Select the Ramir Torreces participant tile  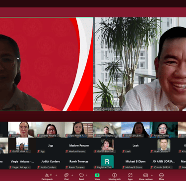click(79, 162)
